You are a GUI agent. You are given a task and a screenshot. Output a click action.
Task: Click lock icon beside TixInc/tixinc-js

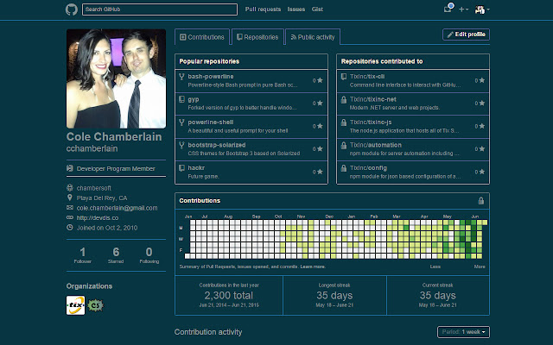click(x=344, y=122)
